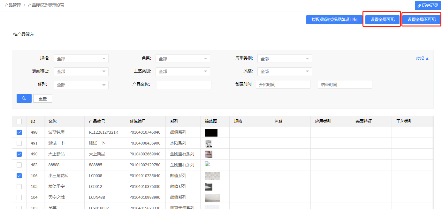Viewport: 442px width, 209px height.
Task: Check the 测试一下 row checkbox
Action: (x=19, y=143)
